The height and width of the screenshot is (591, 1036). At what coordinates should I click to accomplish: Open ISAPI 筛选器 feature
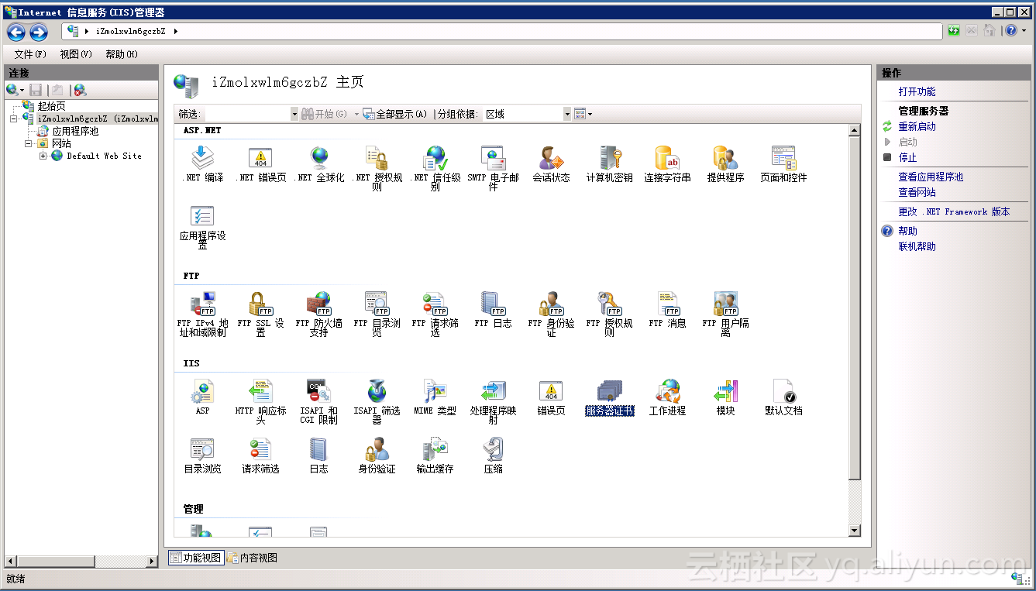[x=377, y=401]
